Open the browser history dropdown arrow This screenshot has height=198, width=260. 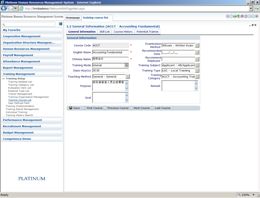tap(15, 8)
